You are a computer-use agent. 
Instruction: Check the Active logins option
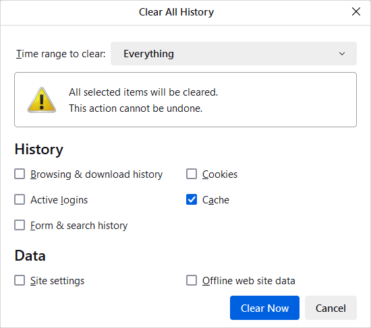point(20,199)
